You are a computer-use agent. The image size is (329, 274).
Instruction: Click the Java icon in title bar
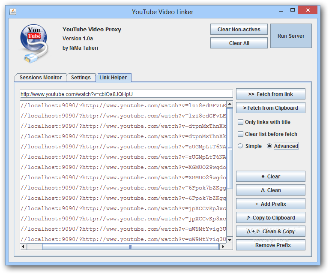[13, 12]
